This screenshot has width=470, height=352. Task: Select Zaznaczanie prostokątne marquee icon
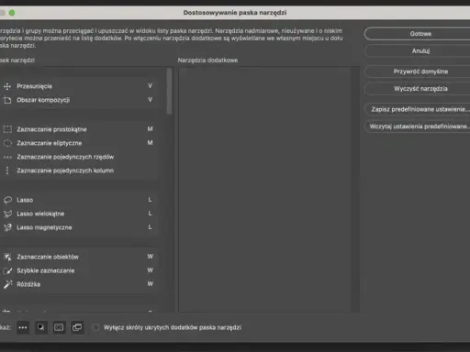(7, 129)
